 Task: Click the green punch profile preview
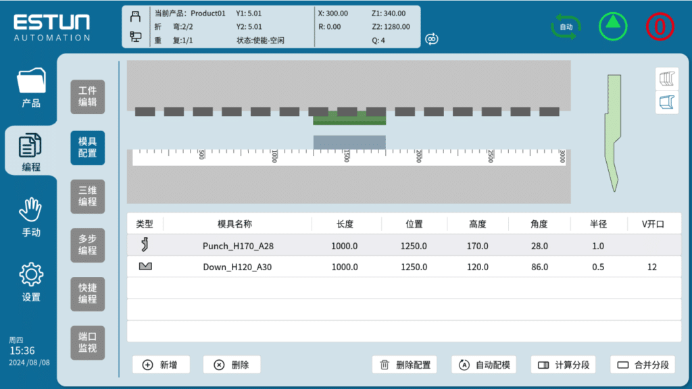tap(612, 133)
